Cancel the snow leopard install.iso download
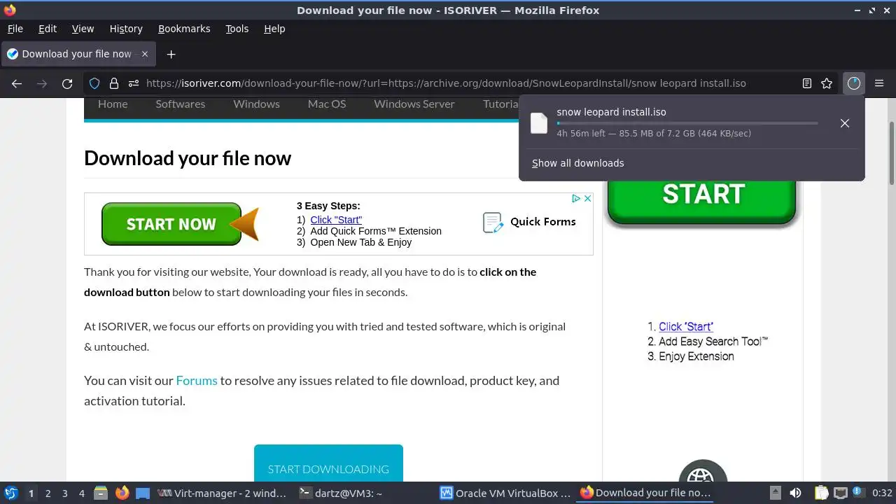Viewport: 896px width, 504px height. [x=845, y=123]
